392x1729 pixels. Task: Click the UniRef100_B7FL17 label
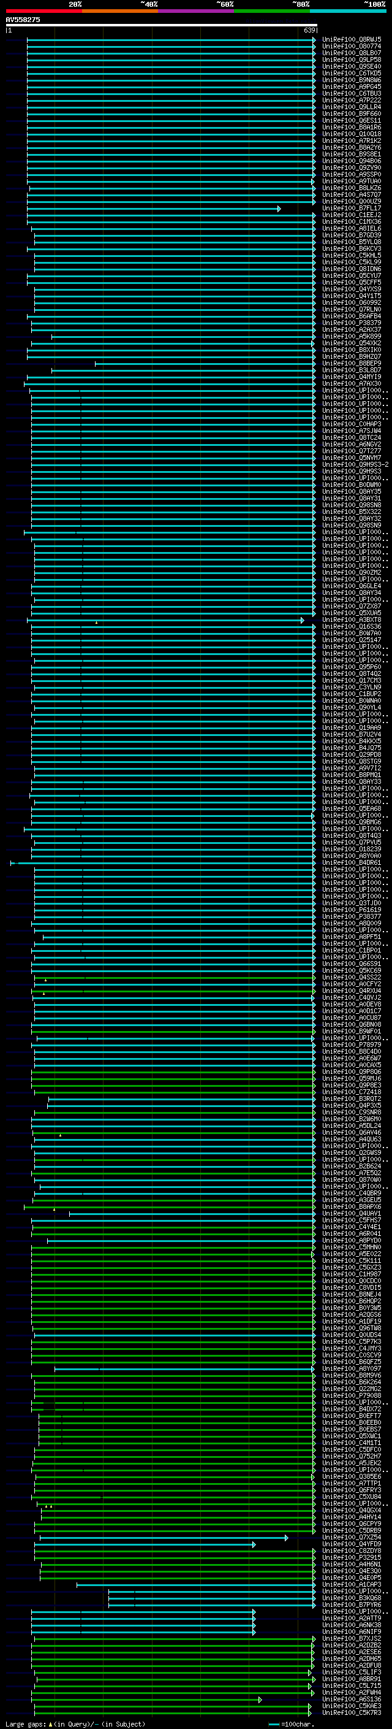tap(352, 208)
